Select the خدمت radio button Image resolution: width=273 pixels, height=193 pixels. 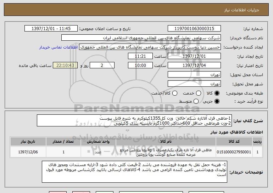[199, 93]
